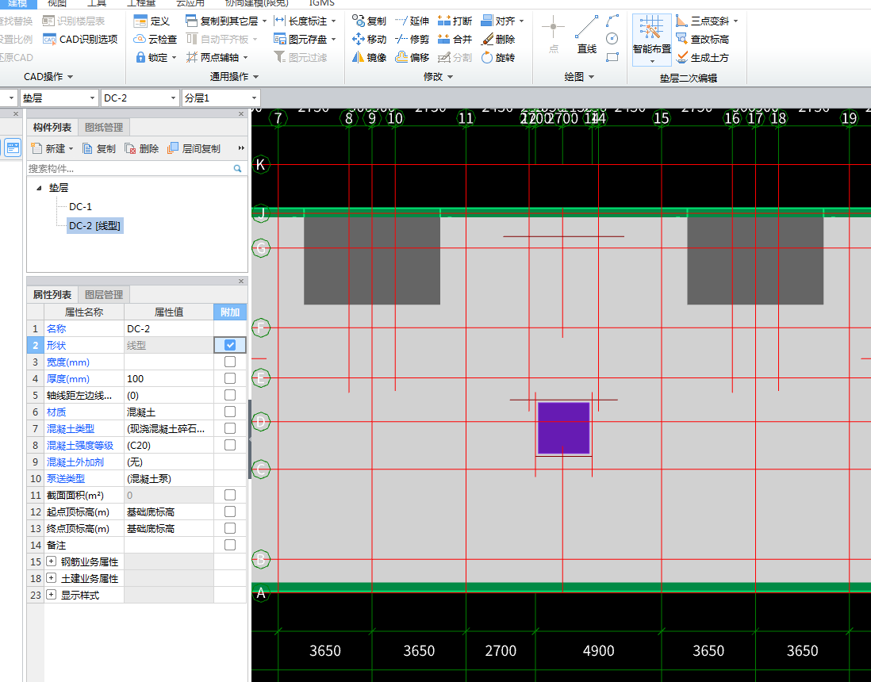Check the 厚度(mm) row attach checkbox
This screenshot has width=871, height=682.
click(230, 378)
